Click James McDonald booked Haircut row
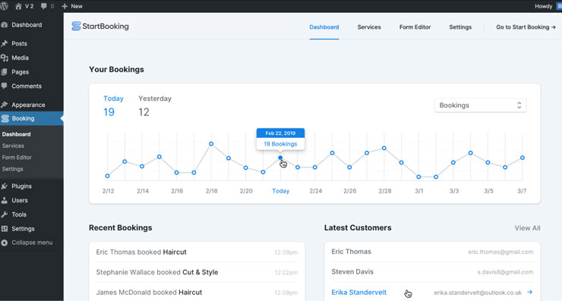Image resolution: width=562 pixels, height=301 pixels. pos(197,293)
